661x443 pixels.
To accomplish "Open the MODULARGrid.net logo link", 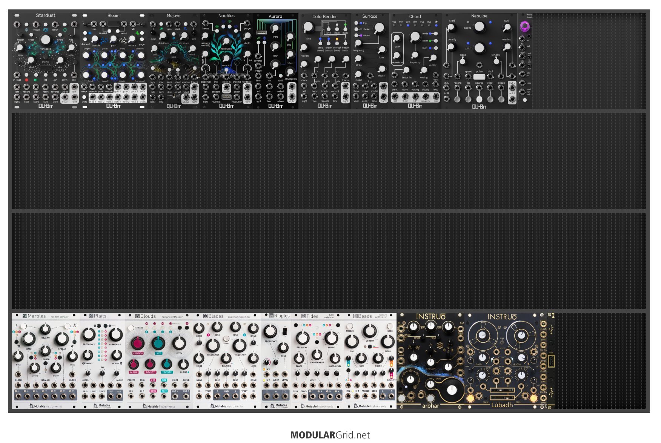I will [330, 435].
